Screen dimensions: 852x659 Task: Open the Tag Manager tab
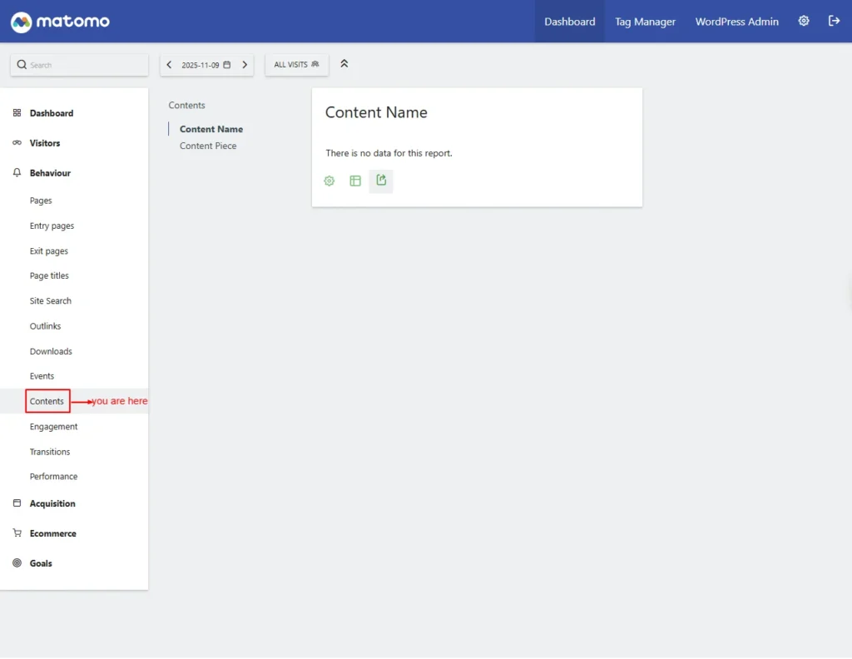coord(645,22)
